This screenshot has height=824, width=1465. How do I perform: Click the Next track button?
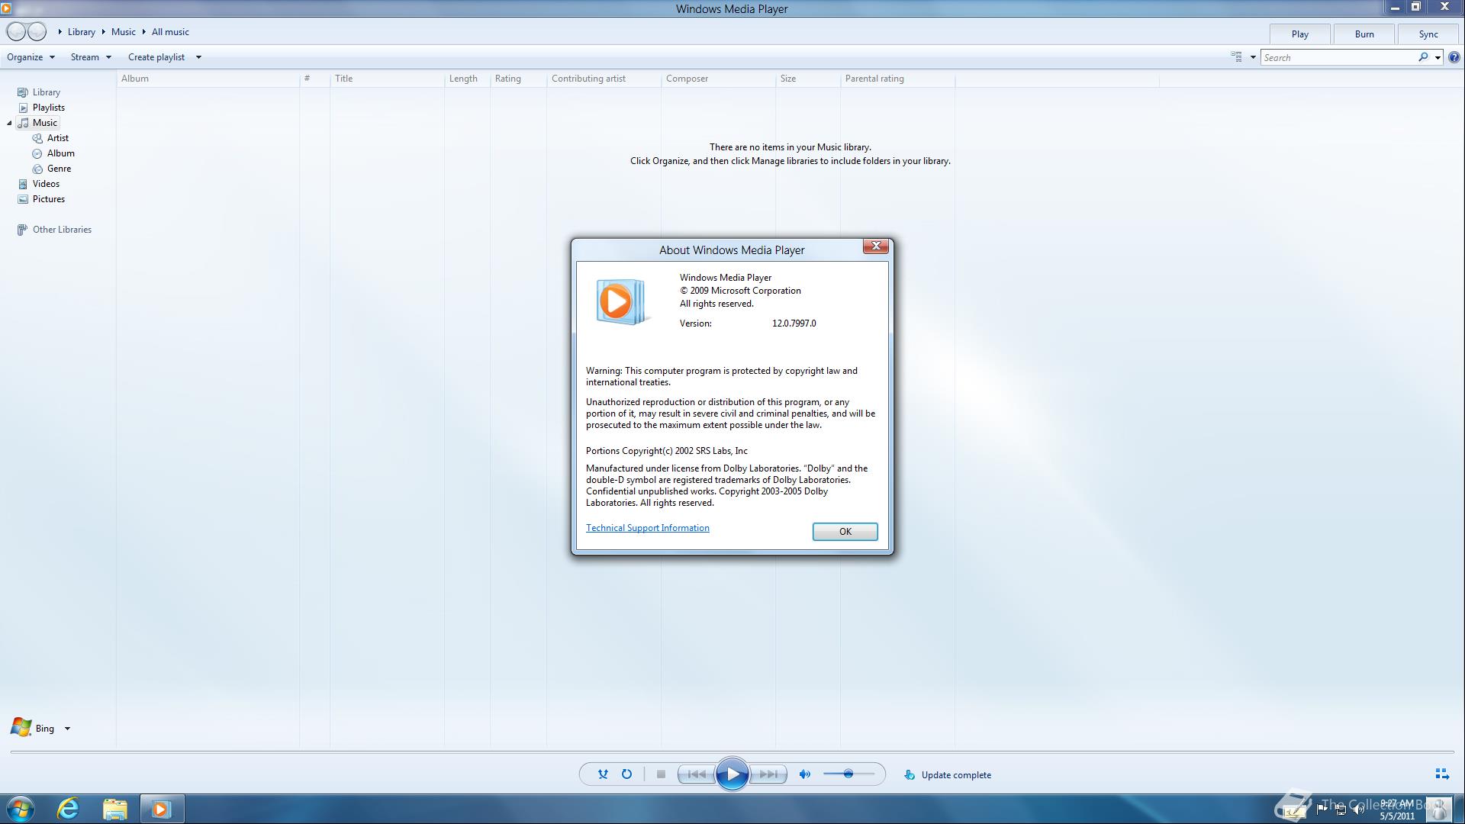coord(768,774)
